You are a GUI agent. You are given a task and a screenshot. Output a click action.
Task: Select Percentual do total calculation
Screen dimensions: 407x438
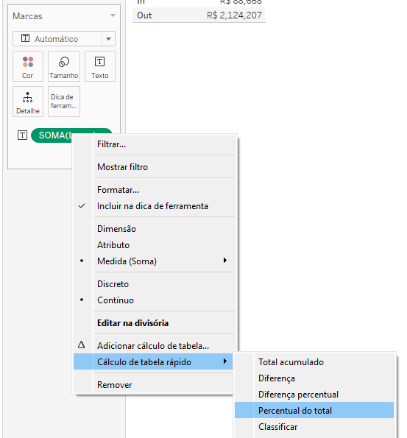[x=314, y=410]
